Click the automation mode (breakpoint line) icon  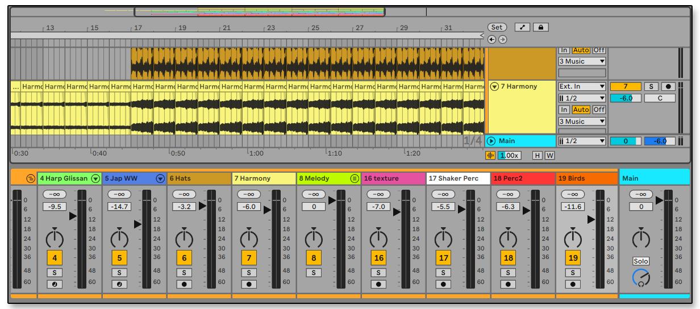(522, 27)
